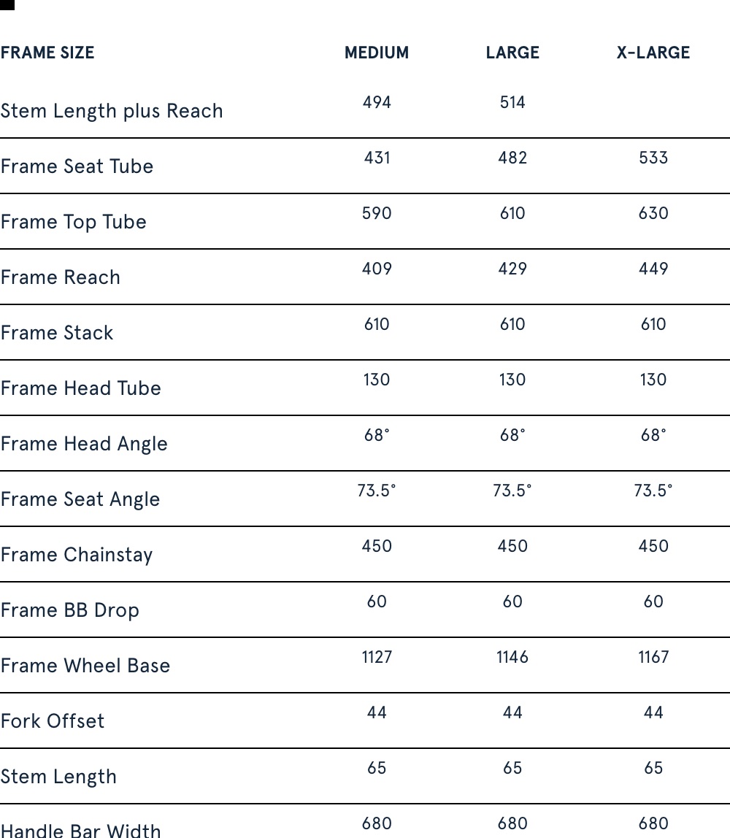Select the Frame Stack row label
Screen dimensions: 730x838
pos(57,333)
